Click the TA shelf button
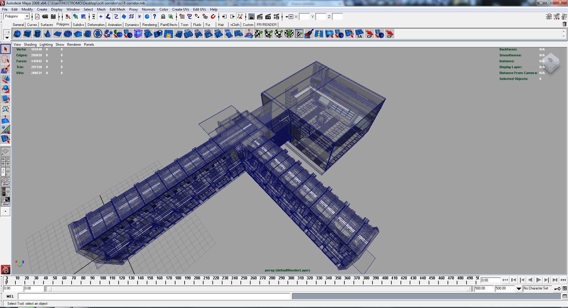 point(359,34)
